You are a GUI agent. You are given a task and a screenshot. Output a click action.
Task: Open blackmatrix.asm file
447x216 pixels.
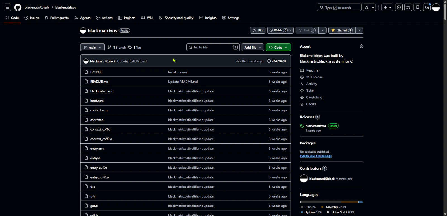[102, 91]
